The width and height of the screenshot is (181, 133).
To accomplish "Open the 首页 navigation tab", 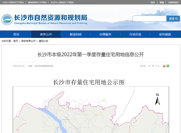I will [16, 34].
